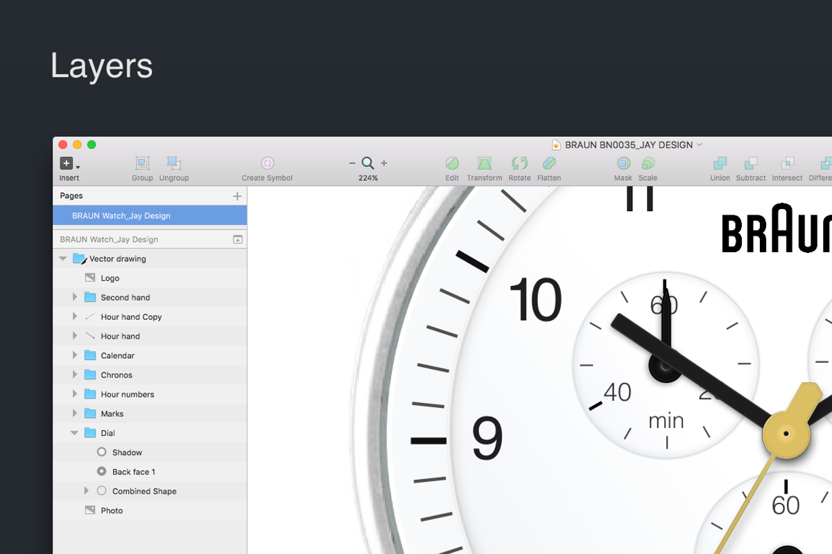Screen dimensions: 832x554
Task: Expand the Calendar group
Action: click(75, 355)
